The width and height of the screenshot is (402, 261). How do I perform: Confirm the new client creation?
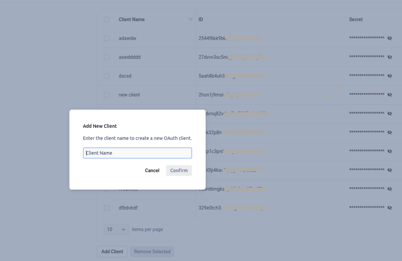pyautogui.click(x=179, y=170)
